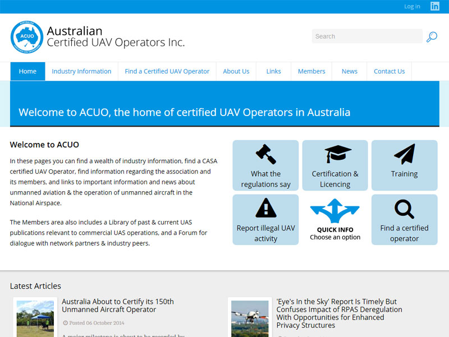Viewport: 449px width, 337px height.
Task: Click inside the Search text field
Action: tap(367, 36)
